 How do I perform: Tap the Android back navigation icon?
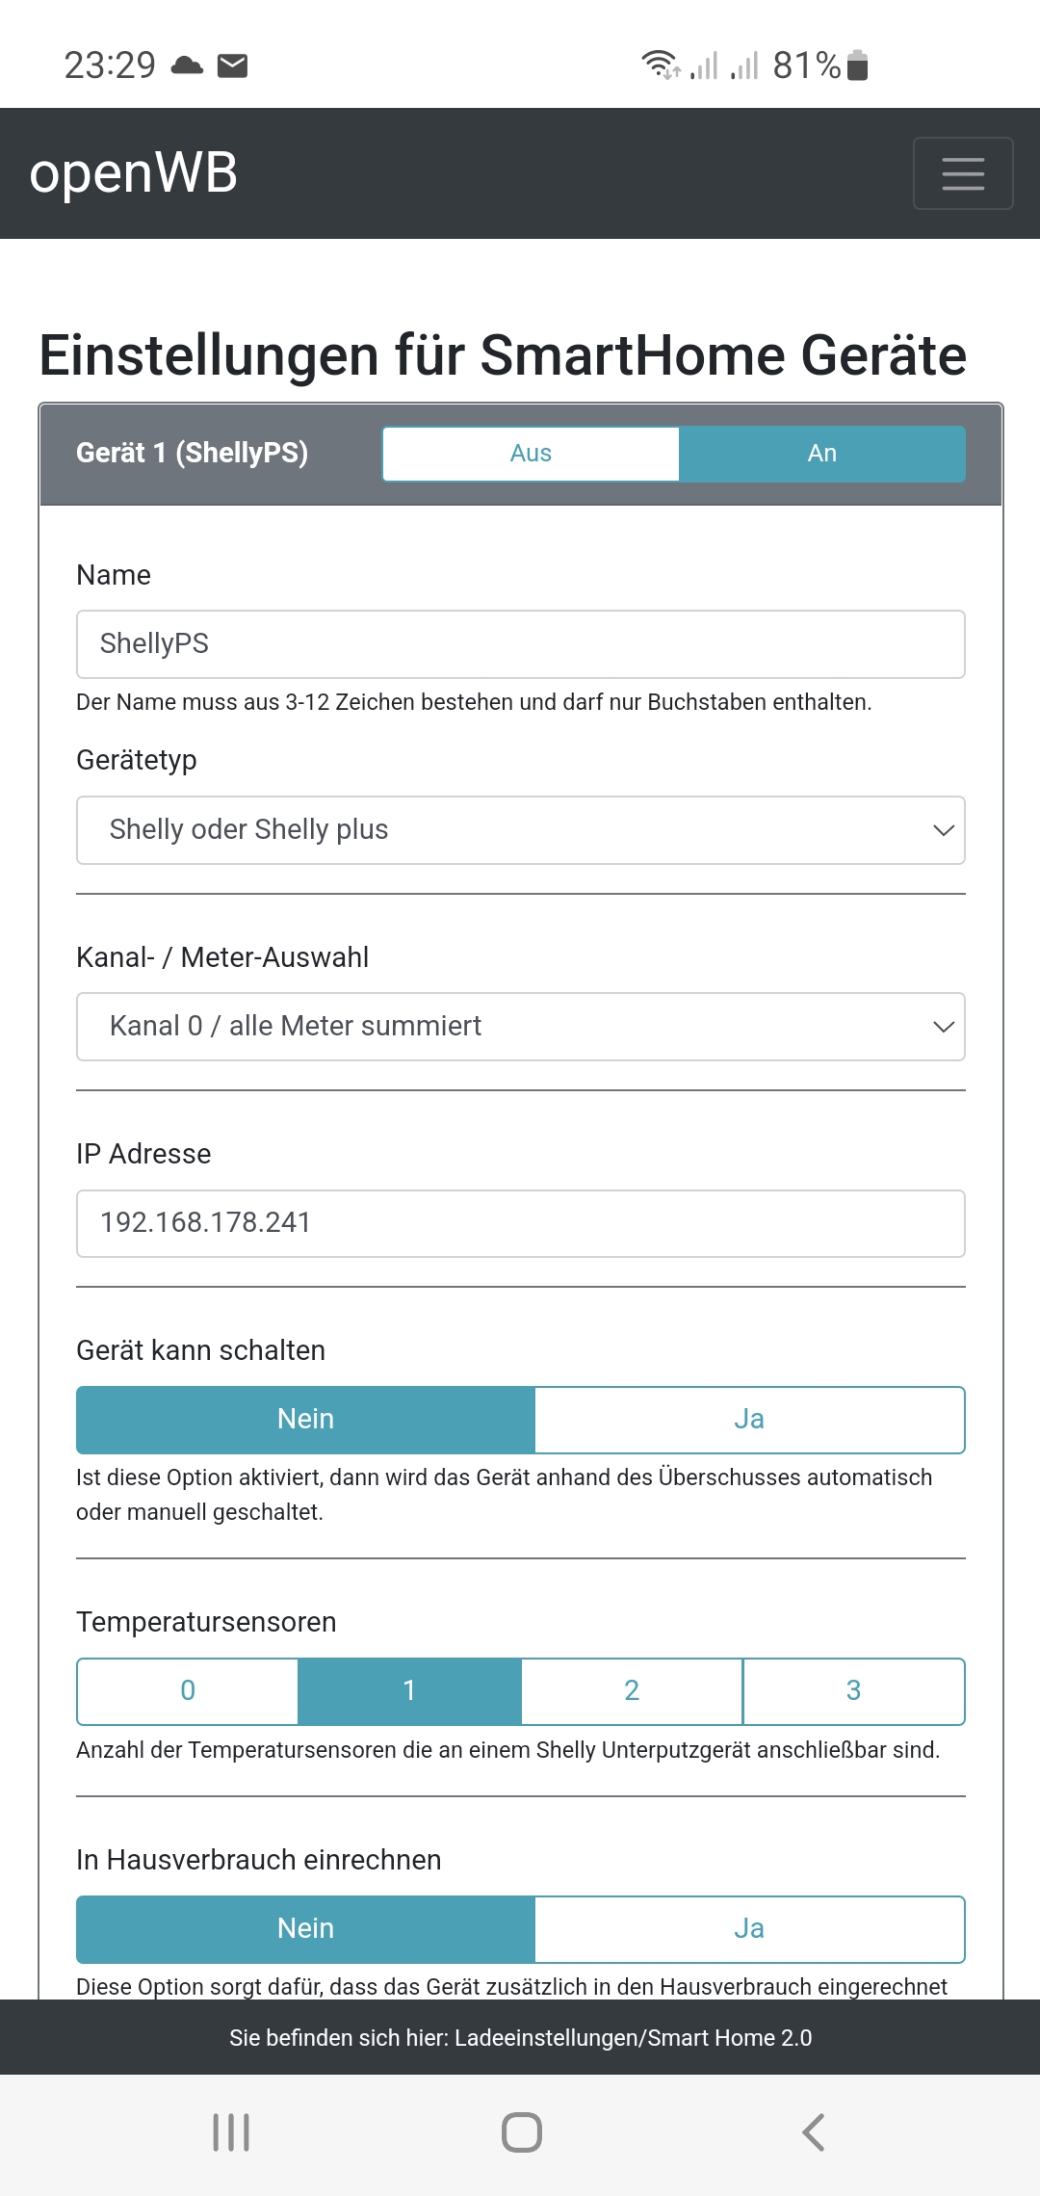pyautogui.click(x=814, y=2131)
